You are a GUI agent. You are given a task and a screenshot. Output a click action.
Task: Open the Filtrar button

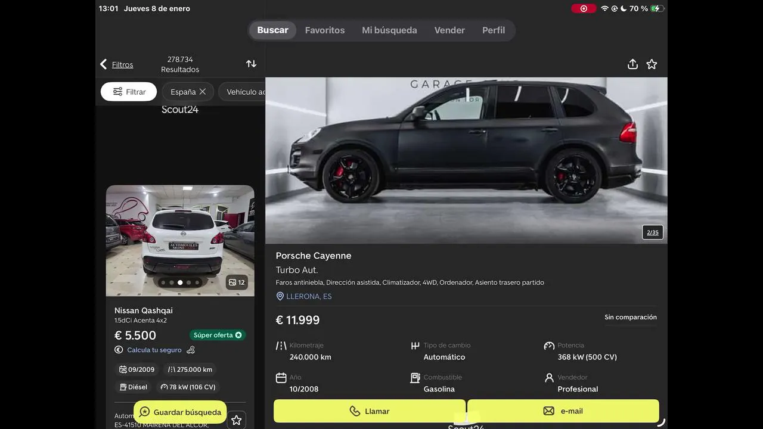(129, 92)
